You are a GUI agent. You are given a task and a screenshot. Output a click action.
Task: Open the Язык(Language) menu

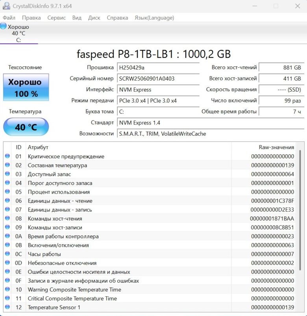point(154,18)
